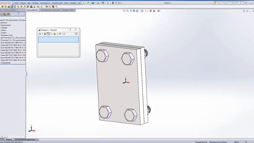Click the Select cursor tool icon
254x143 pixels.
coord(108,3)
